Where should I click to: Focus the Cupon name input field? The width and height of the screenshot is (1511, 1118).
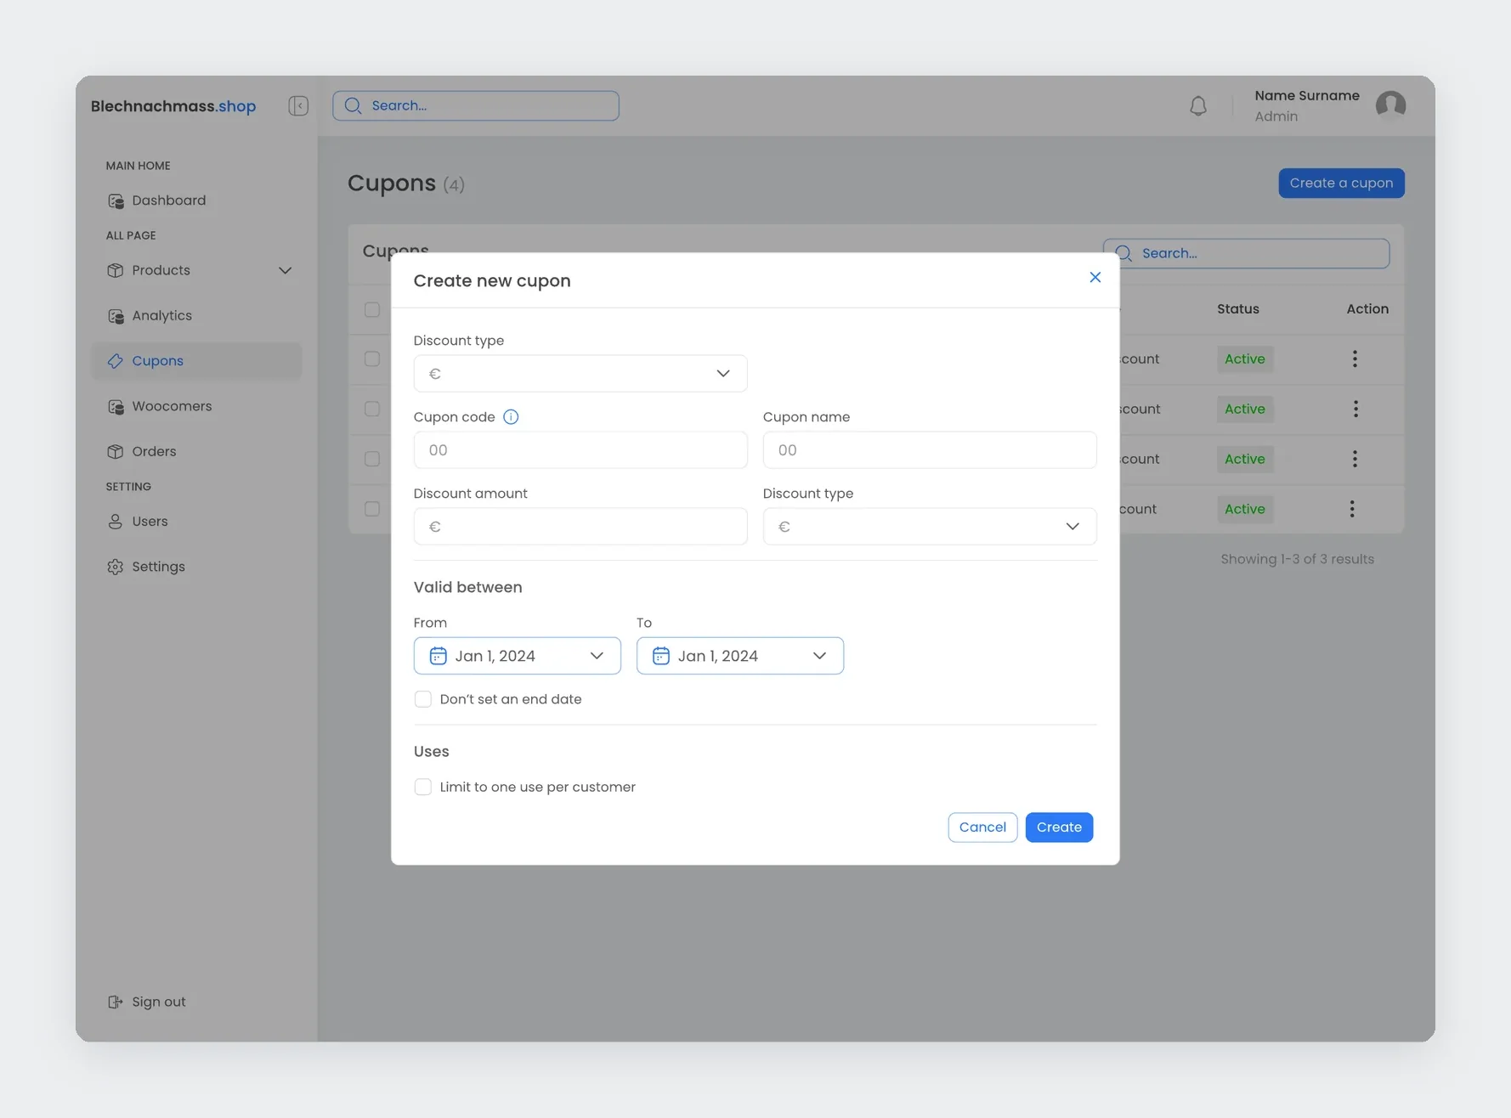[x=930, y=450]
